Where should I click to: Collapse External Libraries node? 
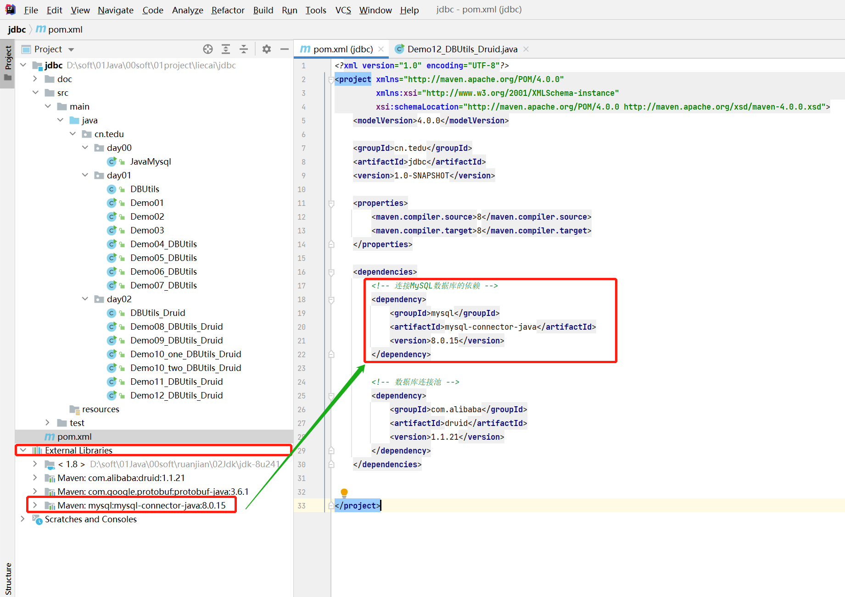point(23,450)
